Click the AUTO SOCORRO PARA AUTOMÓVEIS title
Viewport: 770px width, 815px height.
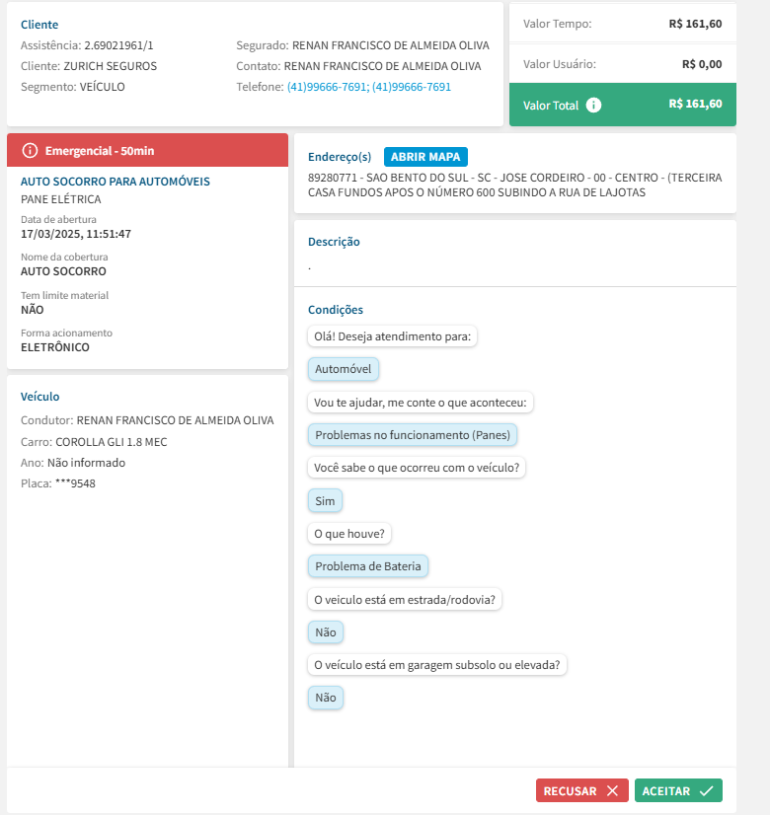pos(115,182)
